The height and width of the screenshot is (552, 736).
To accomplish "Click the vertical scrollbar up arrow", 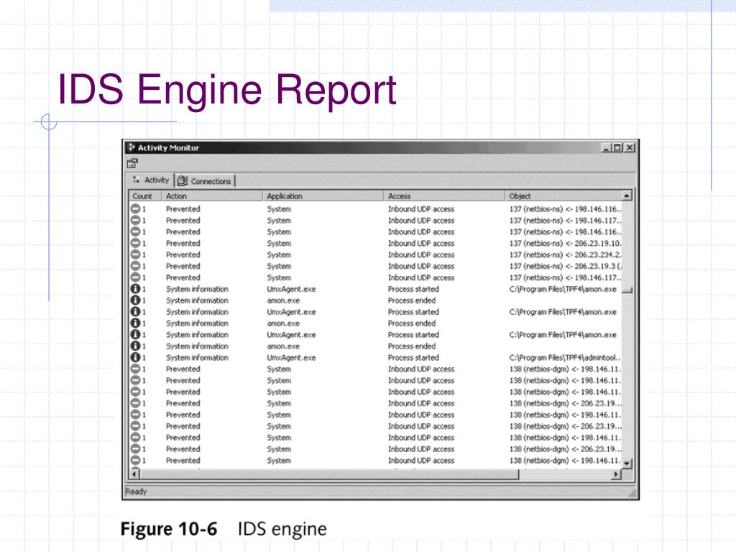I will click(627, 195).
